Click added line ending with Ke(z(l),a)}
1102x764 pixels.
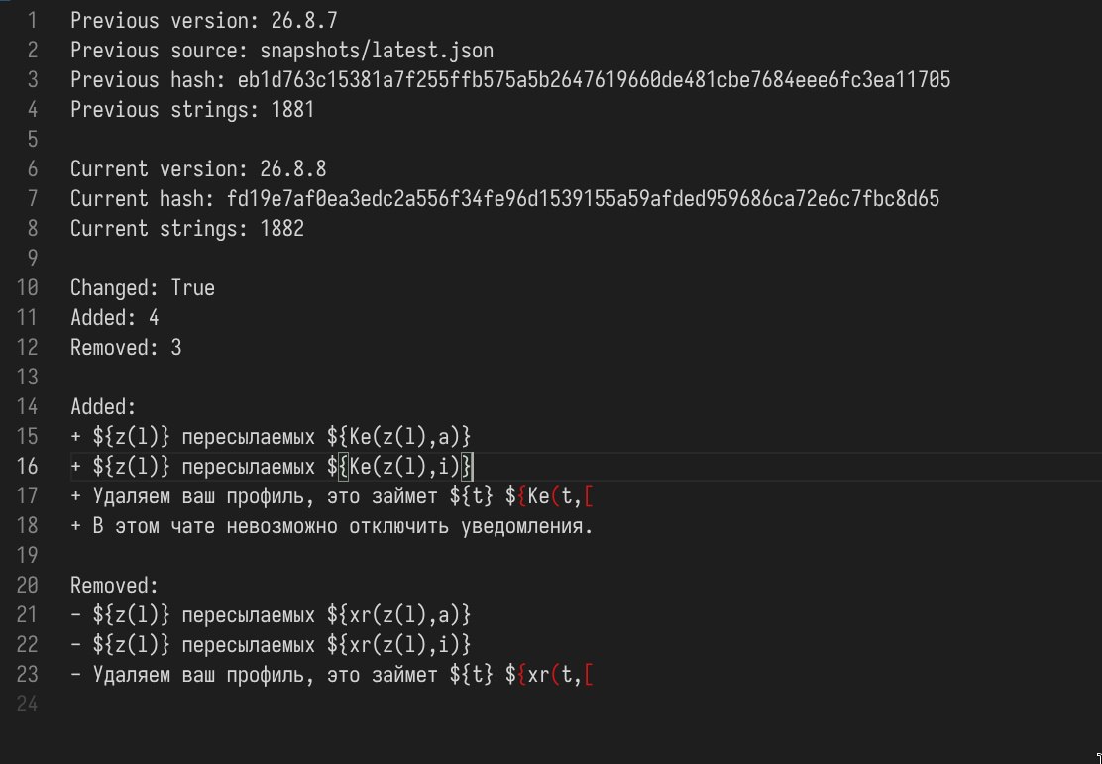point(271,436)
